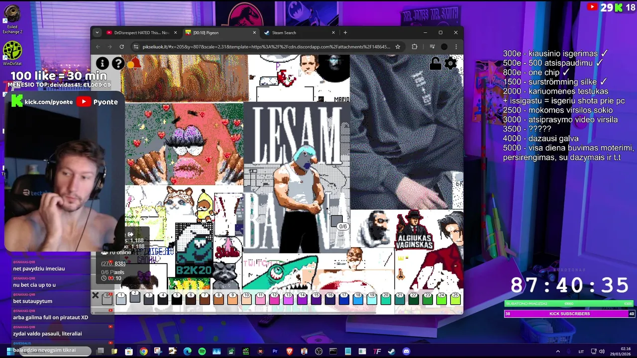Bookmark this page with the star

[398, 47]
